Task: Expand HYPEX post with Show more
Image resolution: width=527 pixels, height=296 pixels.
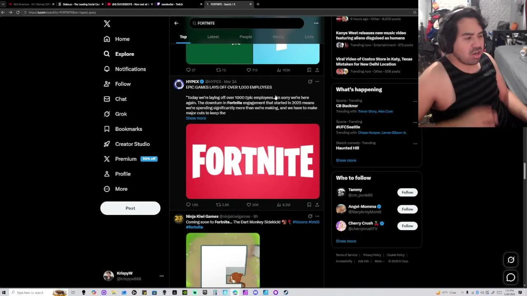Action: (x=196, y=118)
